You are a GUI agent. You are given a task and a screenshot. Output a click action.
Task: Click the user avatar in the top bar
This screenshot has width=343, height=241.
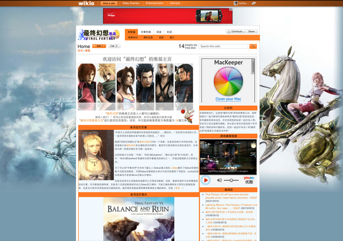pyautogui.click(x=236, y=3)
